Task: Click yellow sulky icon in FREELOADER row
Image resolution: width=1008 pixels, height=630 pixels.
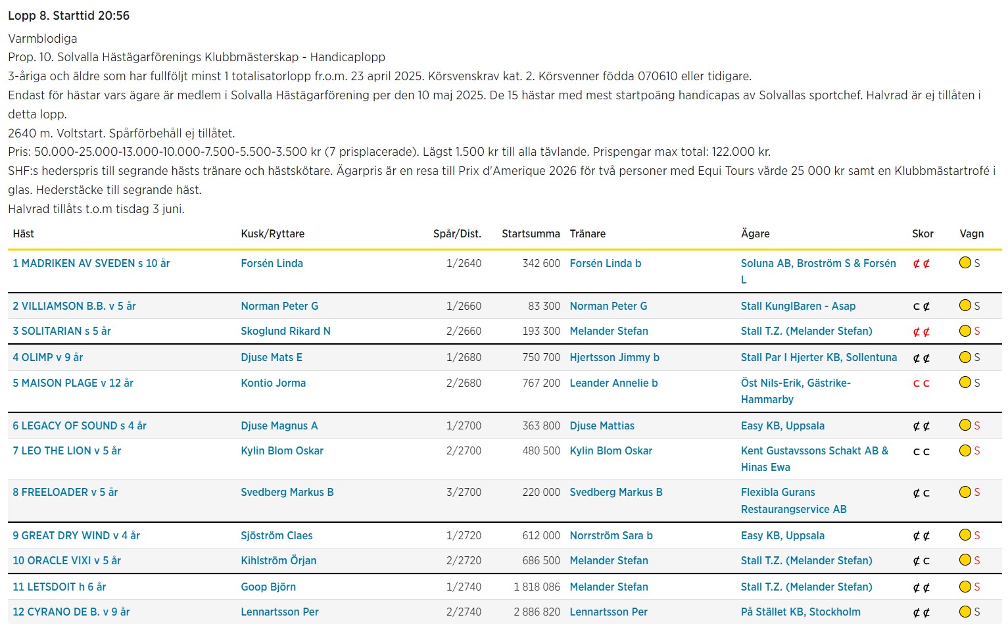Action: tap(965, 491)
